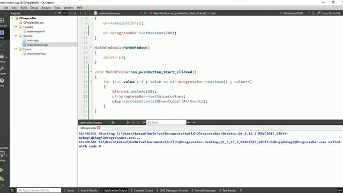Screen dimensions: 343x193
Task: Select mainwindow.ui under Forms
Action: [36, 54]
